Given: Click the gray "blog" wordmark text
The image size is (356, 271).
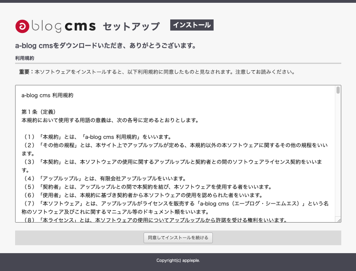Looking at the screenshot, I should pos(46,27).
